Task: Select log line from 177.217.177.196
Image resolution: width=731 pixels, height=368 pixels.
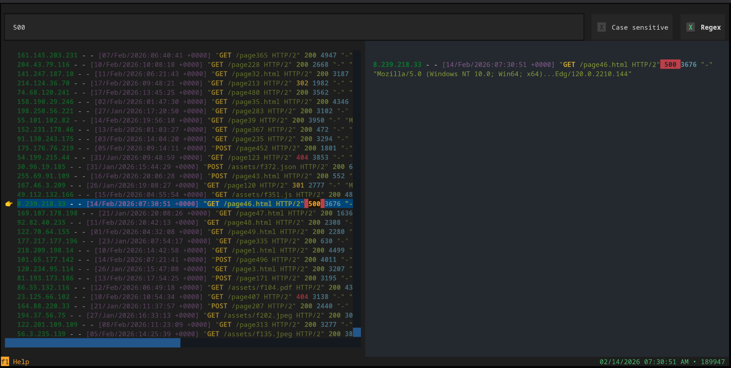Action: (185, 241)
